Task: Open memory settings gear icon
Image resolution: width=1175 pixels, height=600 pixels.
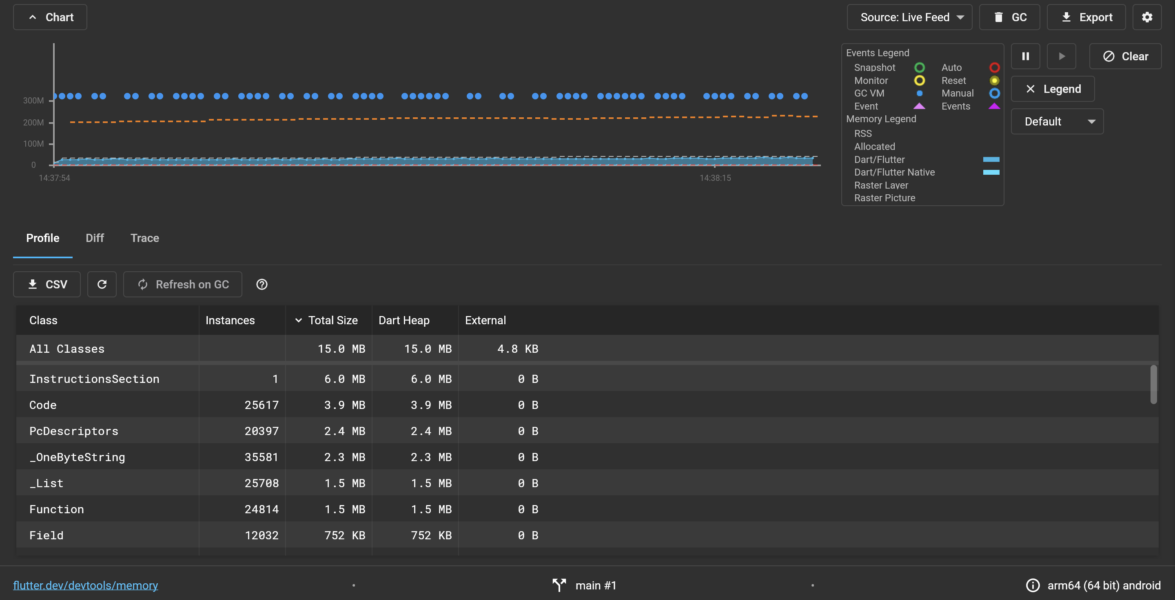Action: pyautogui.click(x=1147, y=17)
